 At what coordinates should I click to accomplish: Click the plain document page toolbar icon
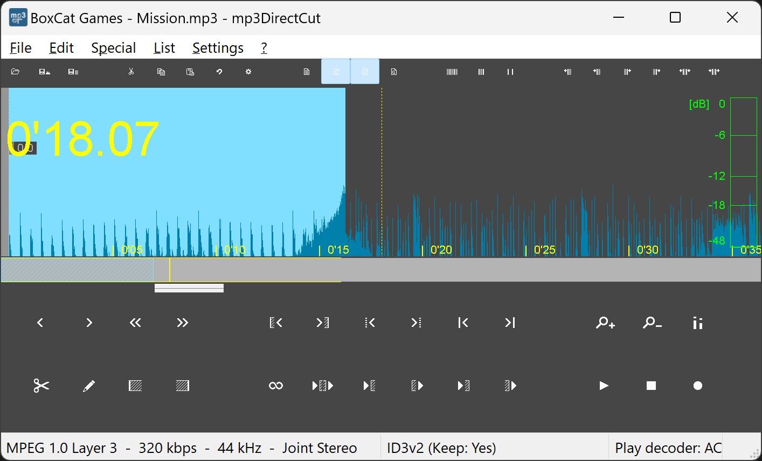(307, 72)
